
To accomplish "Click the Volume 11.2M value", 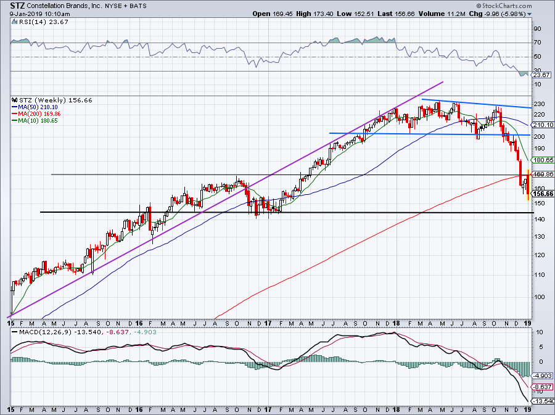I will pos(441,14).
